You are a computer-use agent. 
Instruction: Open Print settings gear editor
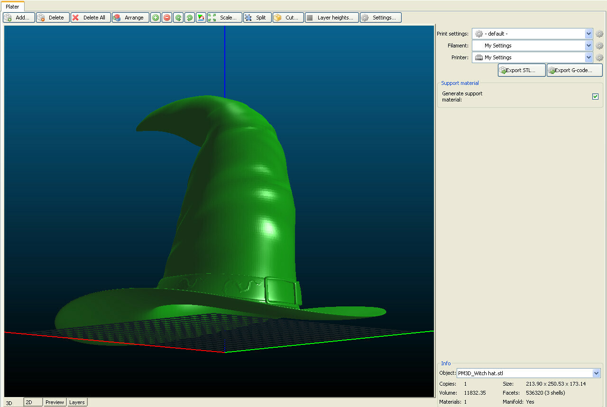point(599,34)
